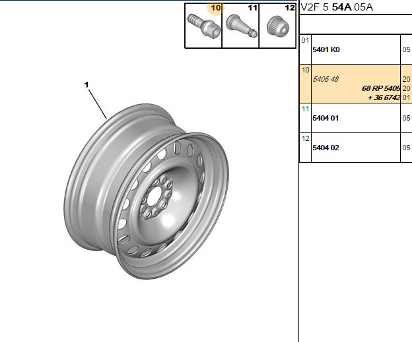Viewport: 412px width, 342px height.
Task: Click quantity 20 beside 68 RP 5405
Action: tap(406, 88)
